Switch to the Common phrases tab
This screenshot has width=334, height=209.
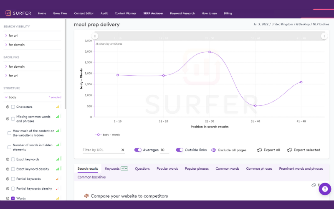pos(259,168)
